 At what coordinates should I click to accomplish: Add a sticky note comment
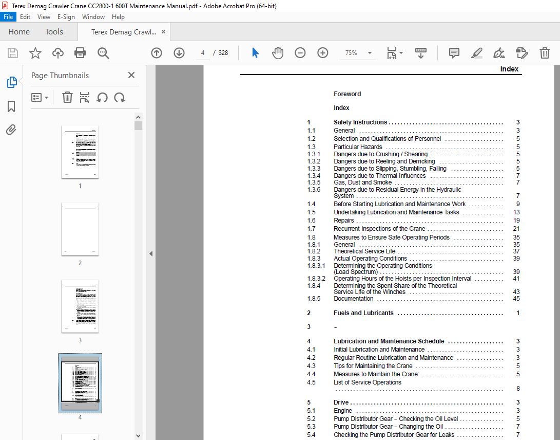[454, 53]
